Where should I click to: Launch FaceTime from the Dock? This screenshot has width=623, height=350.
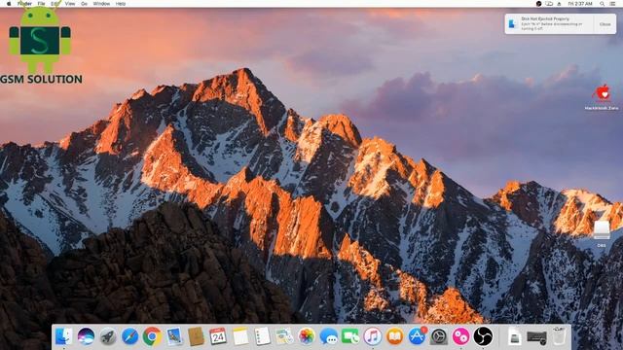[x=350, y=336]
